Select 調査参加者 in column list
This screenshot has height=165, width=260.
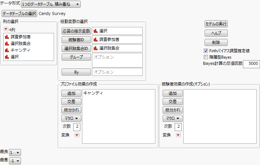click(21, 37)
